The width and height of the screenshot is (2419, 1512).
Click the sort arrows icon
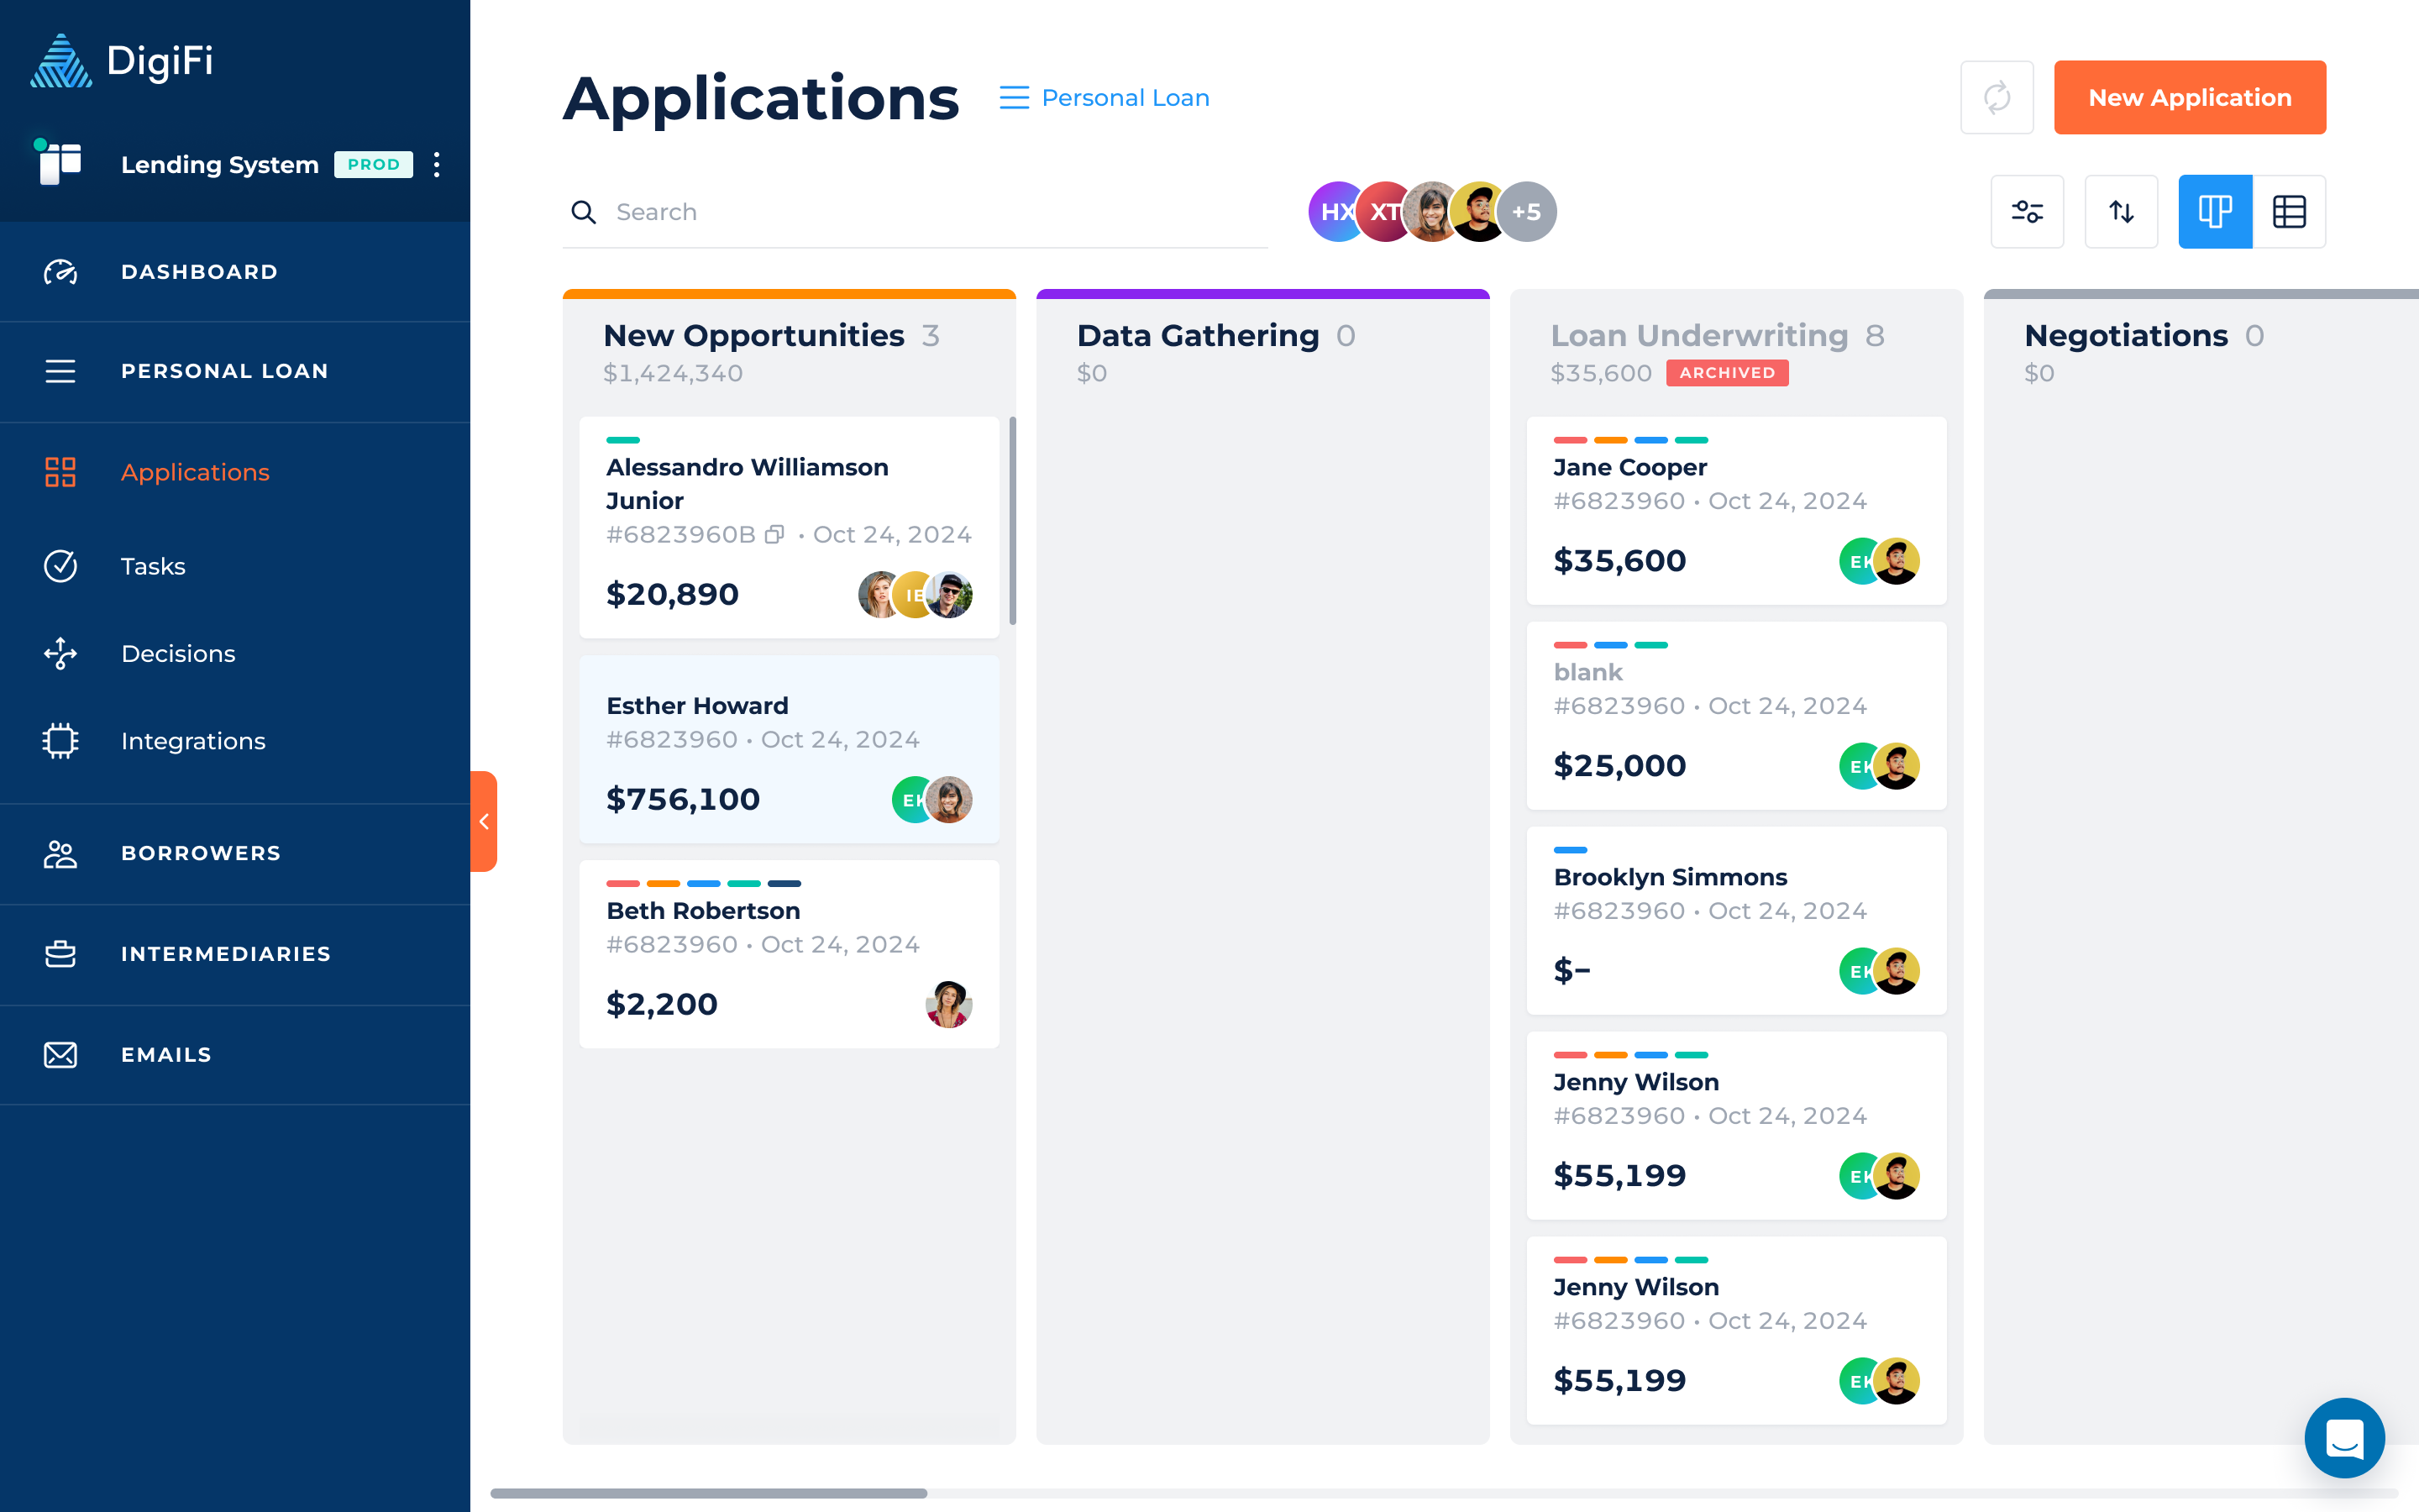pos(2121,212)
